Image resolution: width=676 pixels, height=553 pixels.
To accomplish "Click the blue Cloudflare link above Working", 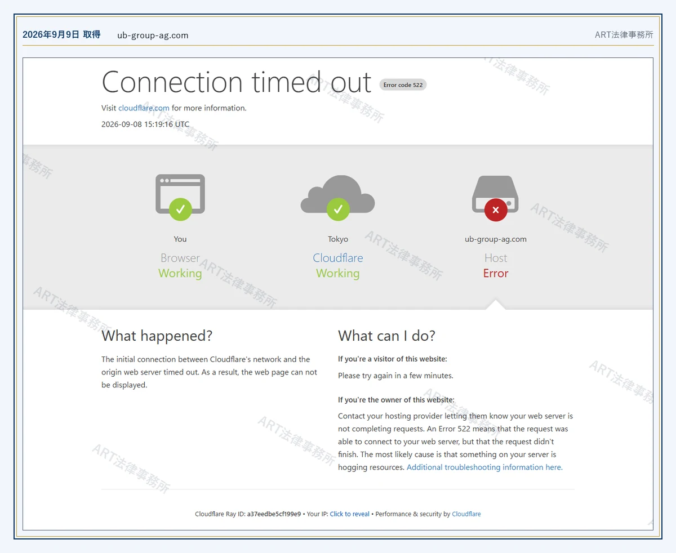I will [x=338, y=258].
